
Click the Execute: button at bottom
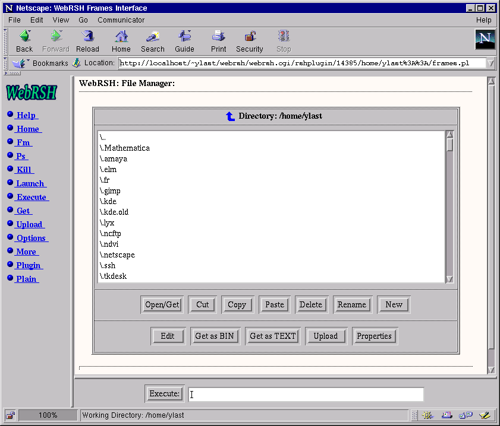click(x=165, y=394)
